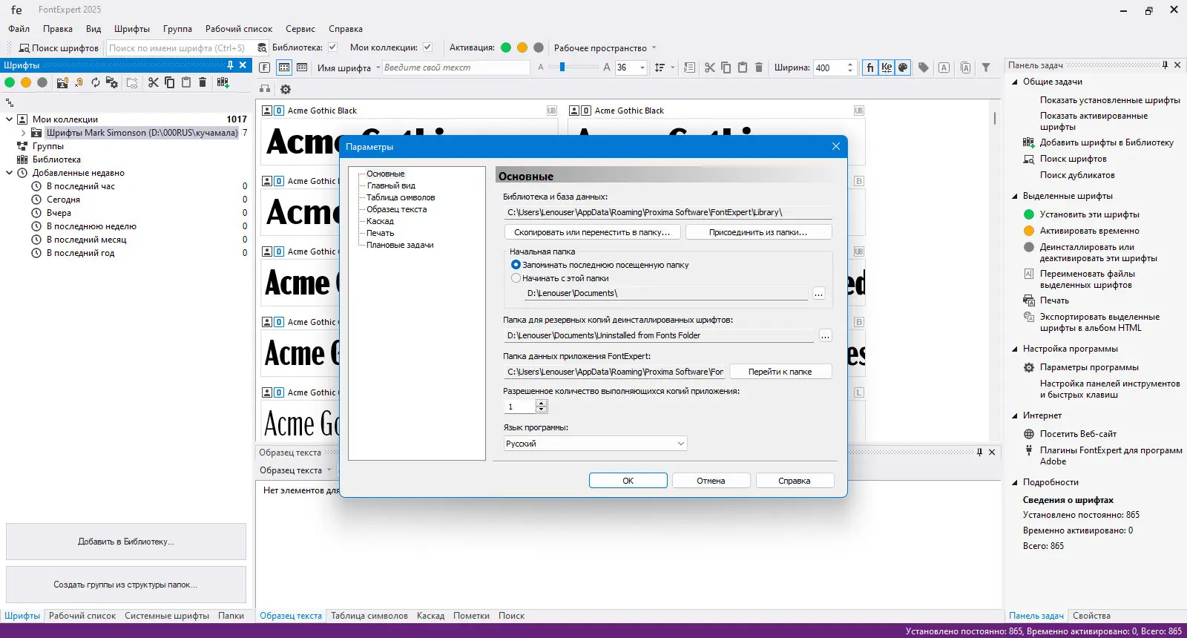Click the green install button in the Шрифты panel toolbar
Screen dimensions: 1187x638
10,82
